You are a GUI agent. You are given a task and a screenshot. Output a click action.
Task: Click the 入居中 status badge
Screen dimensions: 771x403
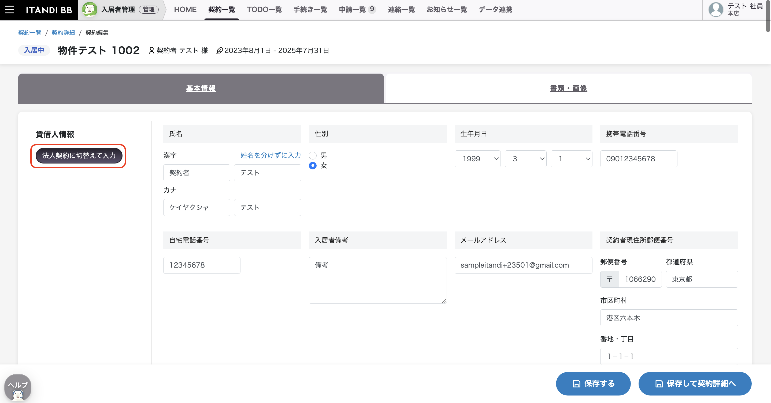pyautogui.click(x=34, y=50)
